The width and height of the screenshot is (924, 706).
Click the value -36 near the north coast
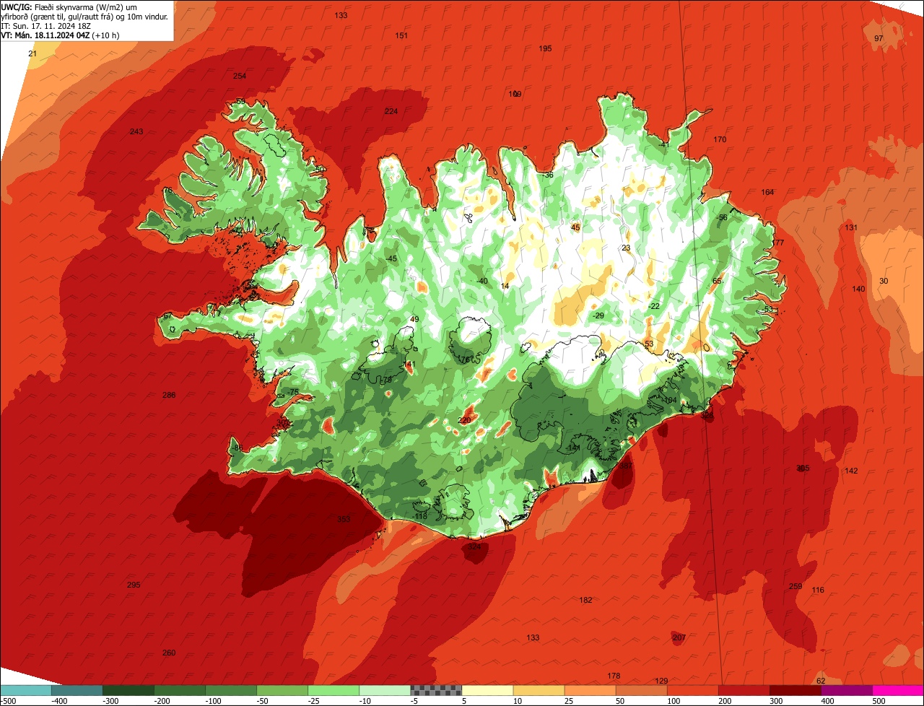coord(548,175)
